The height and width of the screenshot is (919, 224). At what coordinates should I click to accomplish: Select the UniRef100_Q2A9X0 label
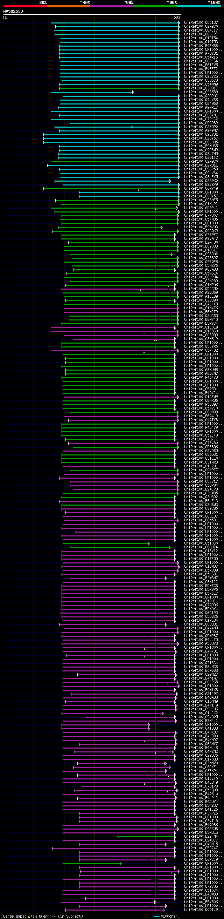(x=201, y=181)
